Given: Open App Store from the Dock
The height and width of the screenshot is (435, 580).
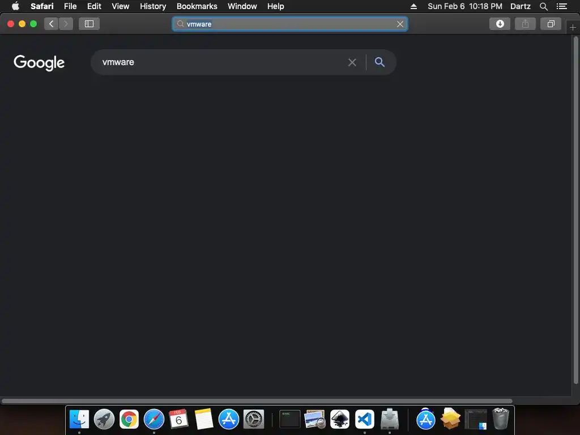Looking at the screenshot, I should 229,419.
